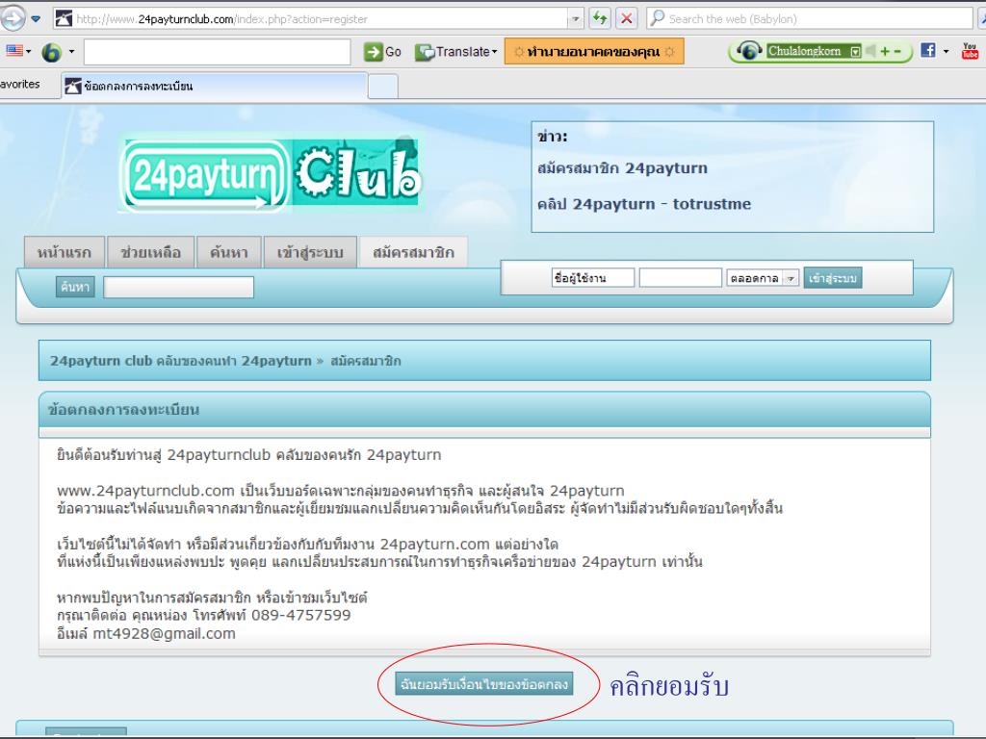Open the สมัครสมาชิก breadcrumb link
The height and width of the screenshot is (739, 986).
[x=365, y=361]
